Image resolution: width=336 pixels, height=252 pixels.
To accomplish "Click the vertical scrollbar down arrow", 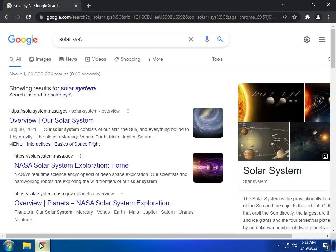I will click(x=333, y=231).
